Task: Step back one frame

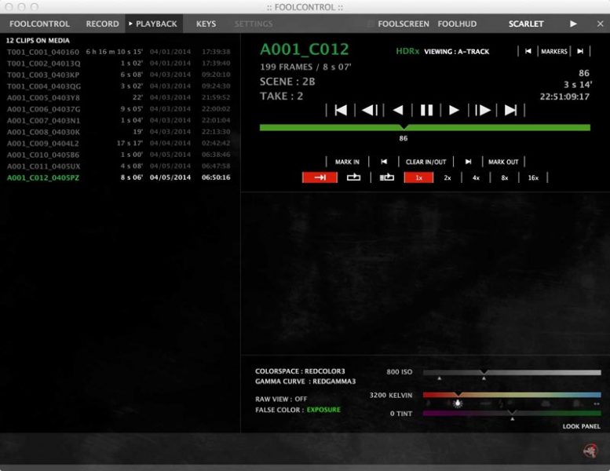Action: point(370,111)
